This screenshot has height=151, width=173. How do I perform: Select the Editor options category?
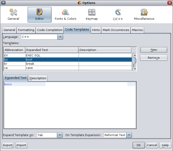(39, 15)
